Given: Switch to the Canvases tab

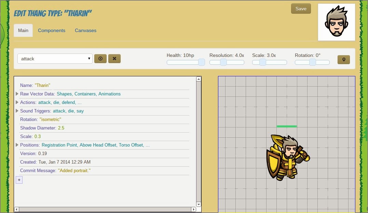Looking at the screenshot, I should coord(85,30).
